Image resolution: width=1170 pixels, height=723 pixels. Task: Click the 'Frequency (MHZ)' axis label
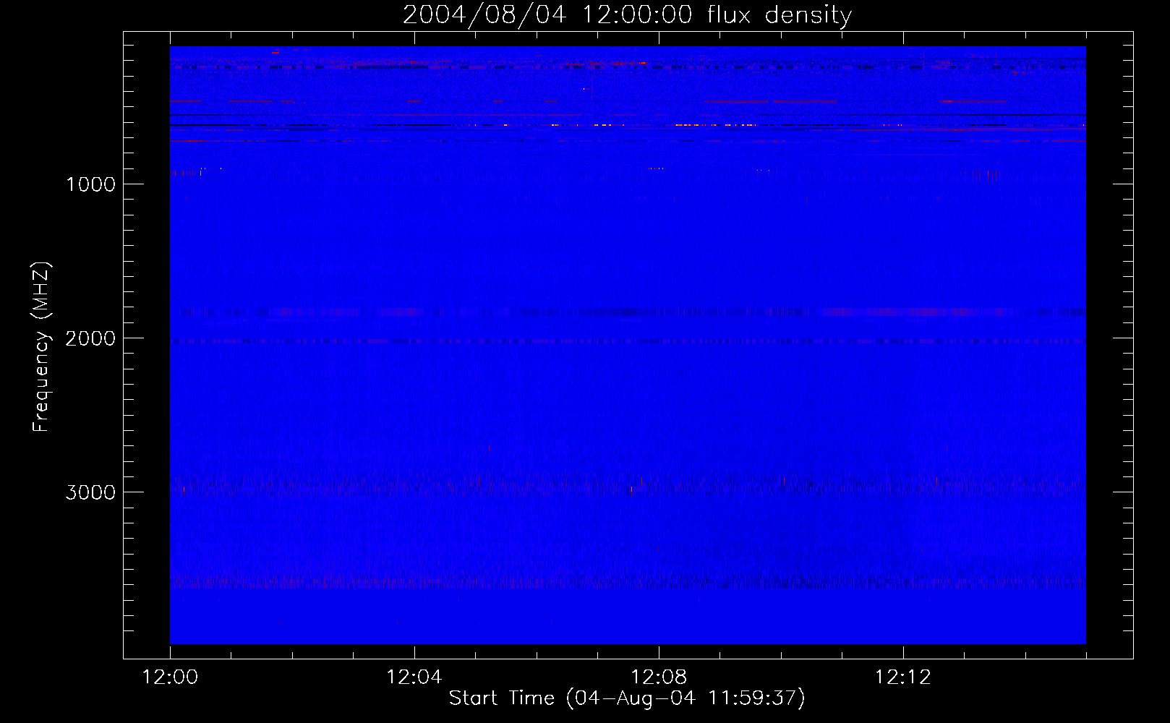pos(41,347)
